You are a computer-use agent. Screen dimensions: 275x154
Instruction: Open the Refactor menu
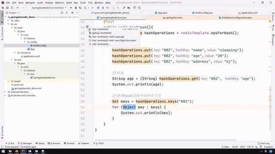pyautogui.click(x=60, y=3)
